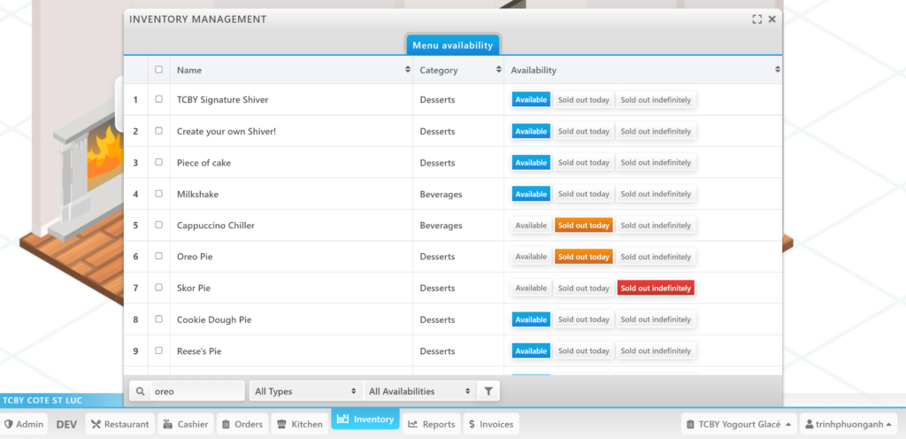Select the Oreo Pie row checkbox
This screenshot has height=439, width=906.
coord(158,256)
